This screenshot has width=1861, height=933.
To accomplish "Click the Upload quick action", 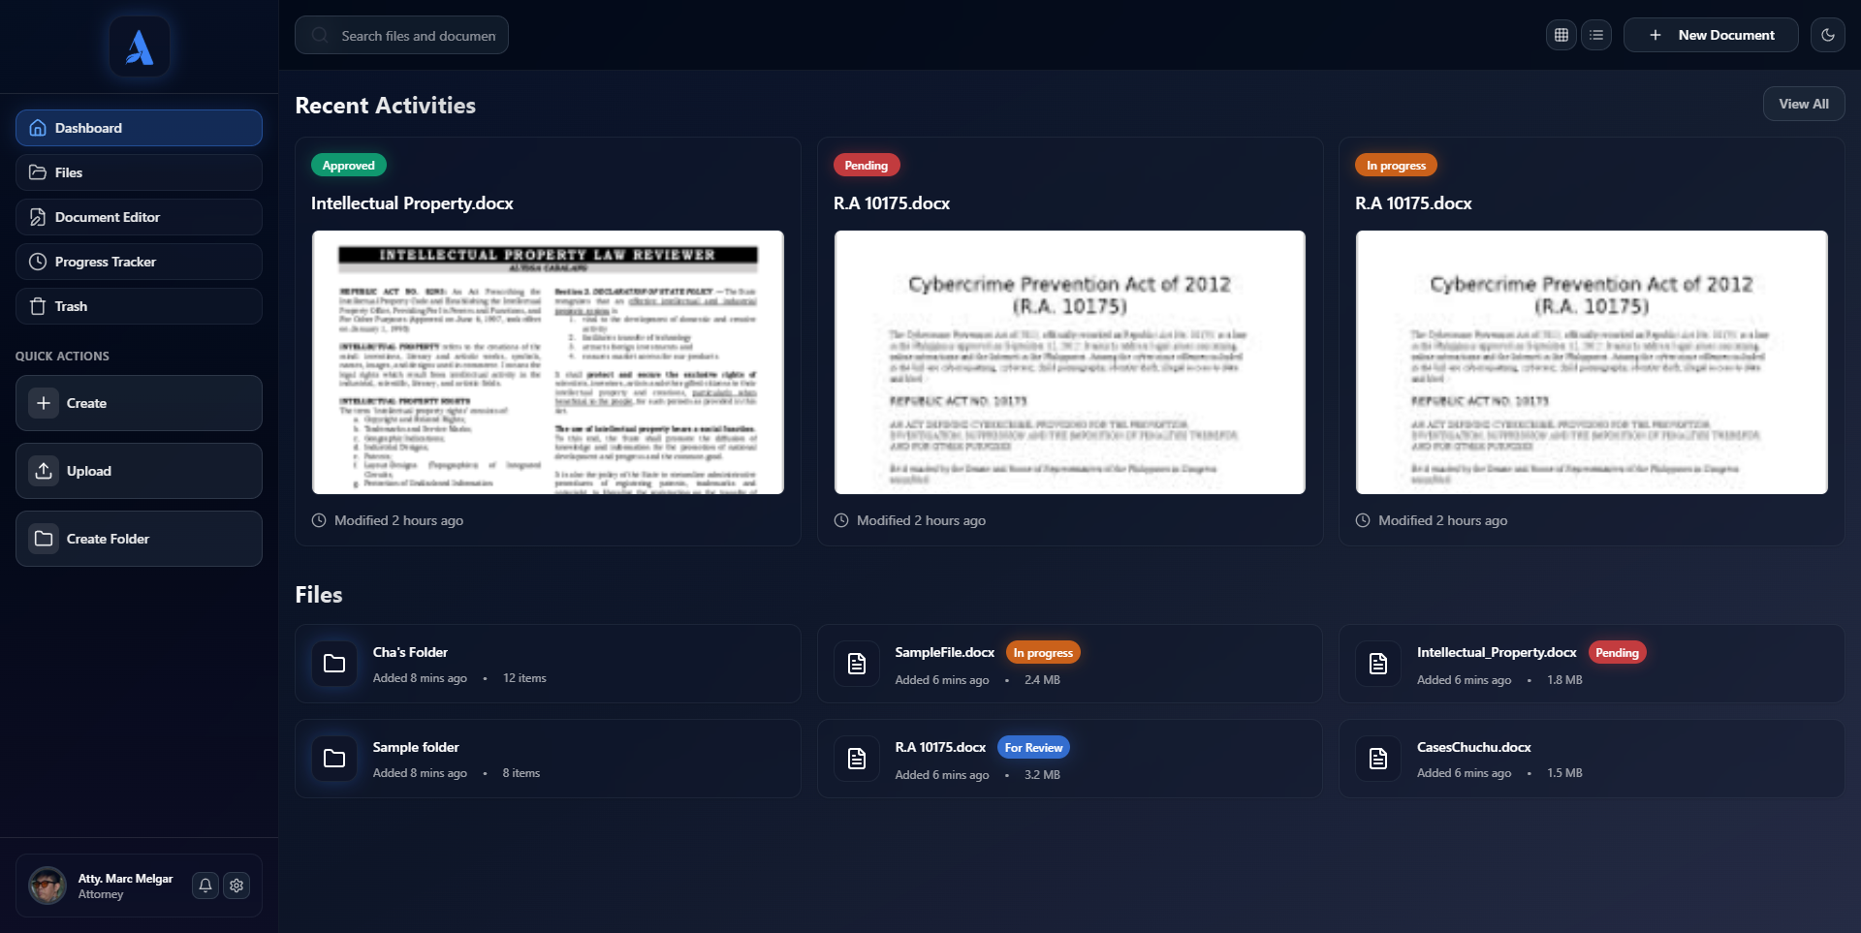I will tap(138, 471).
